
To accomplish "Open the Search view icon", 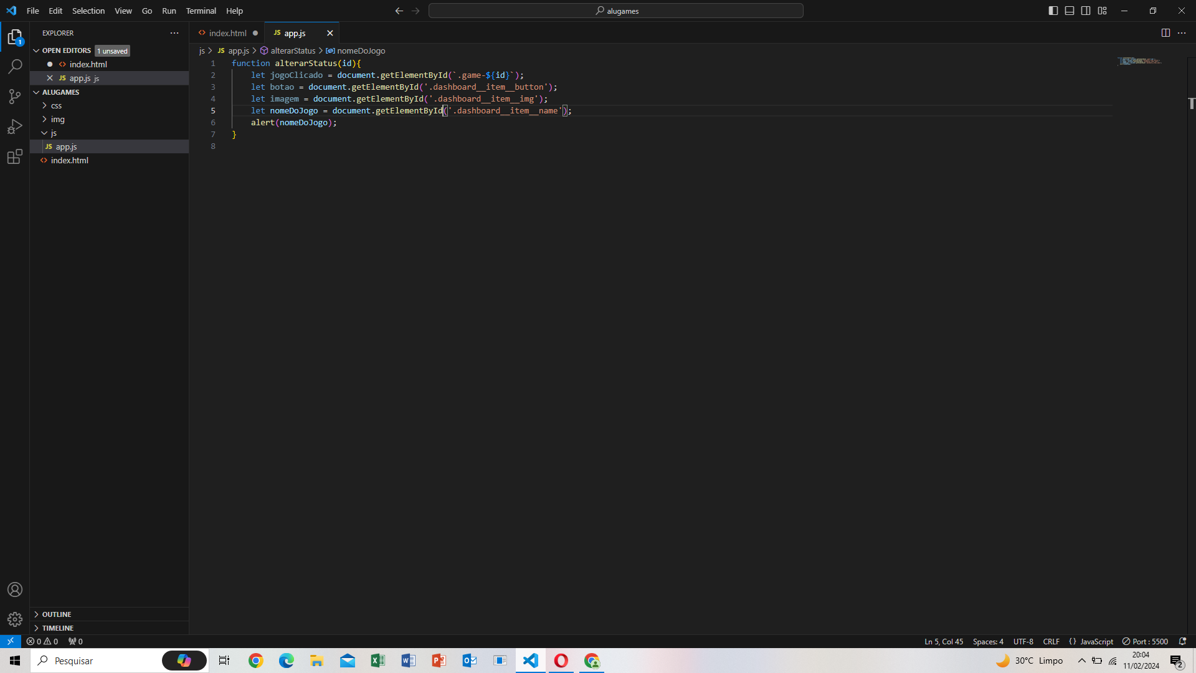I will point(15,66).
